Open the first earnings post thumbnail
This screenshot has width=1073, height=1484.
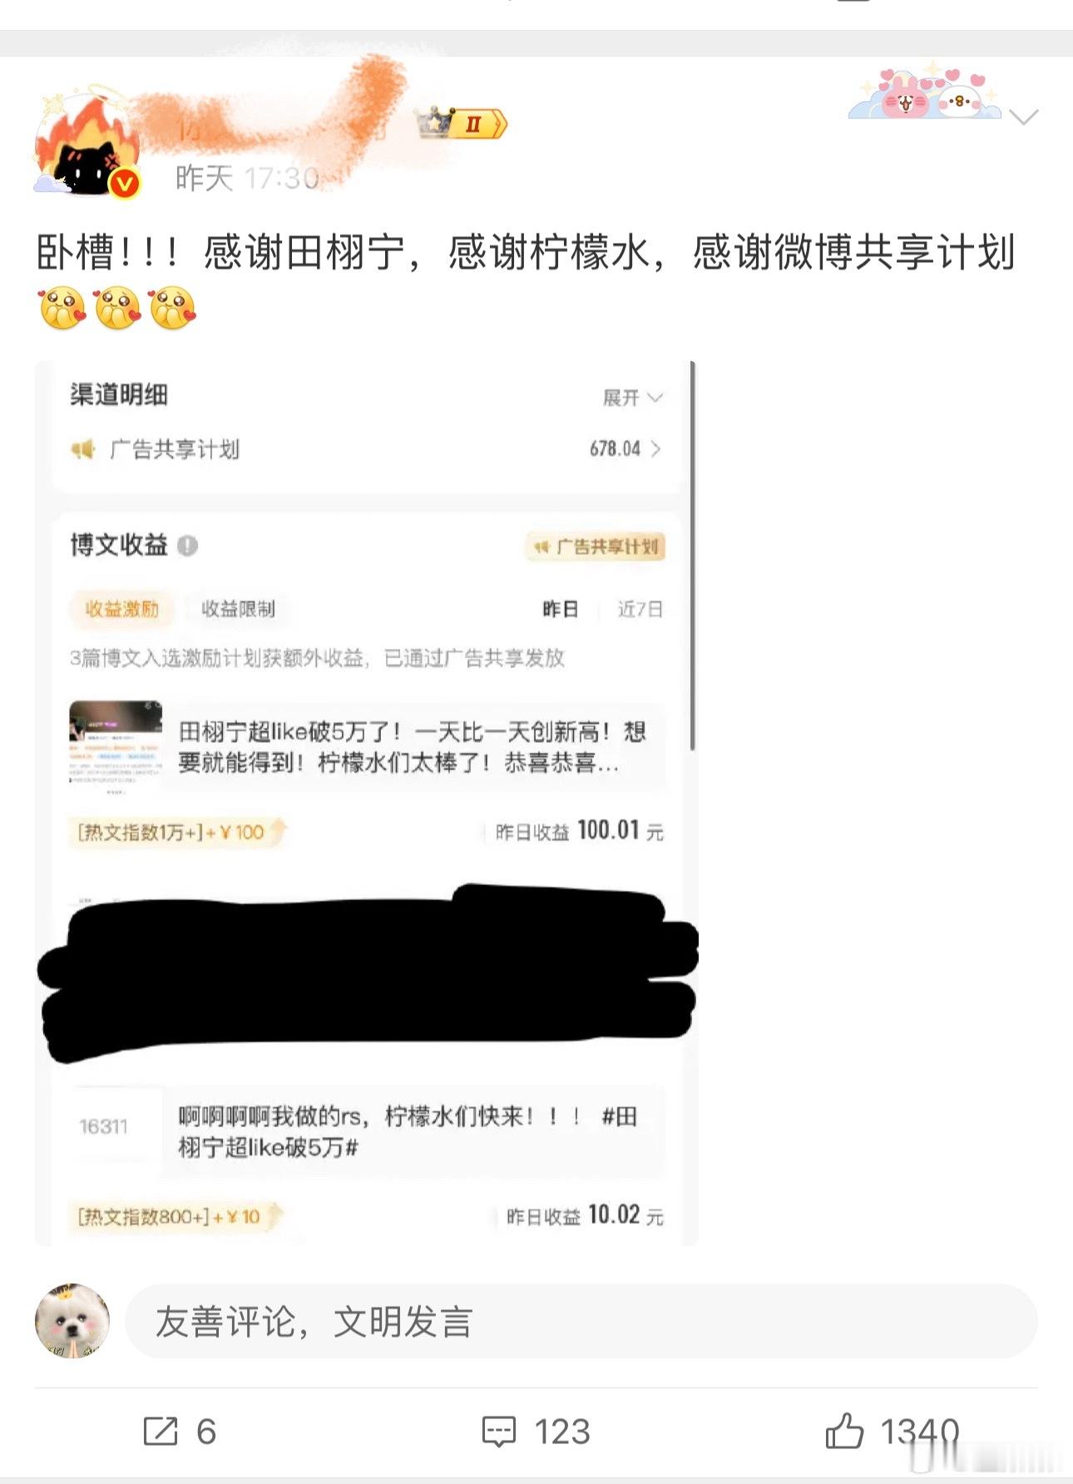pos(116,743)
